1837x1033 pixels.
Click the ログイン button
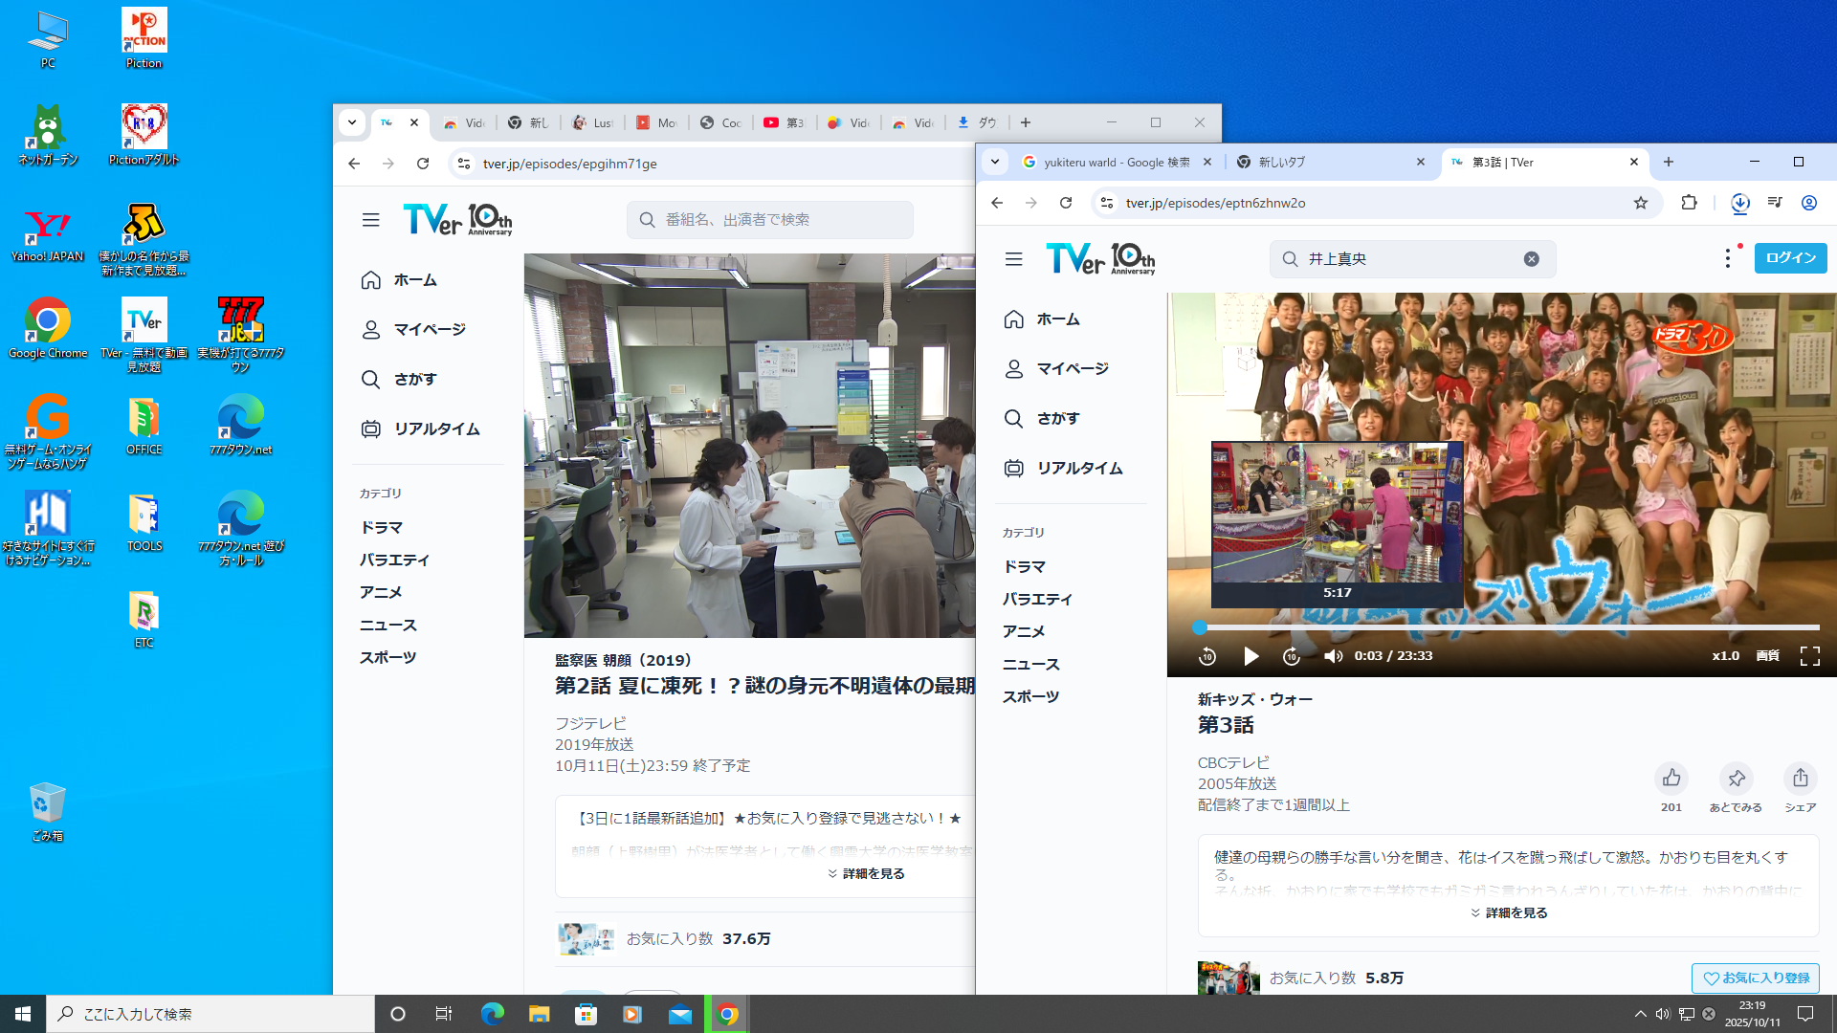(1790, 258)
